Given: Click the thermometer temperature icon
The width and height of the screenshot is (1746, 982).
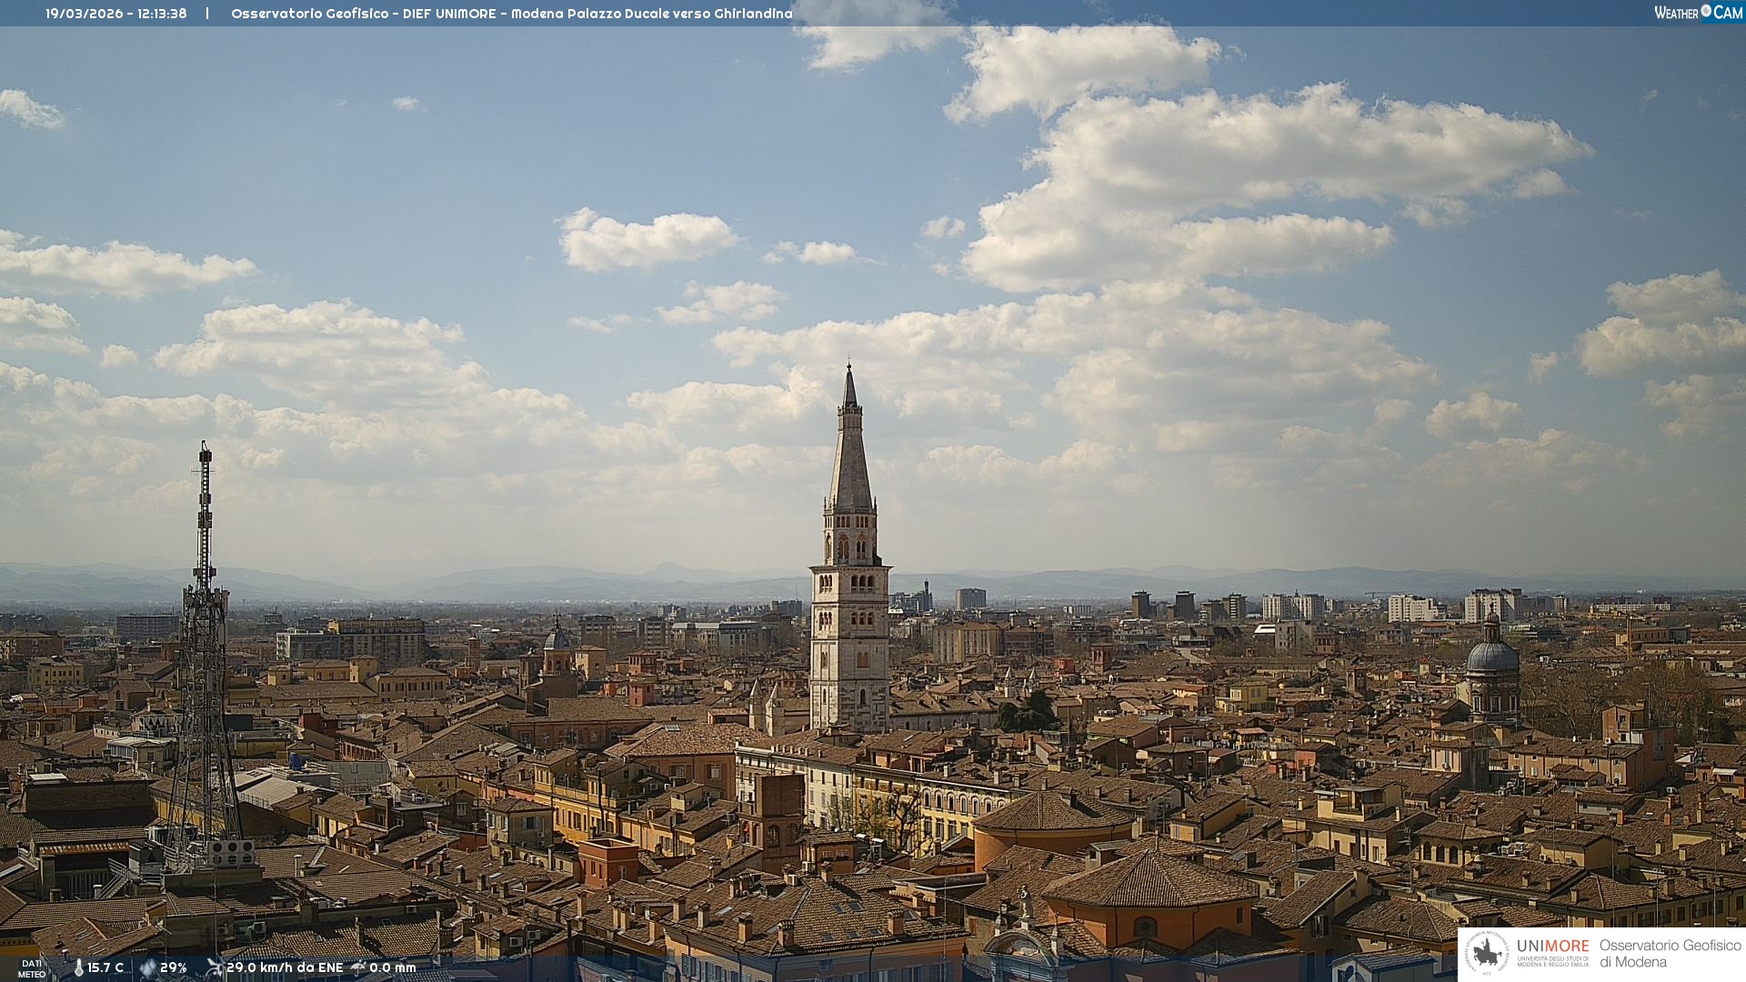Looking at the screenshot, I should pyautogui.click(x=79, y=967).
